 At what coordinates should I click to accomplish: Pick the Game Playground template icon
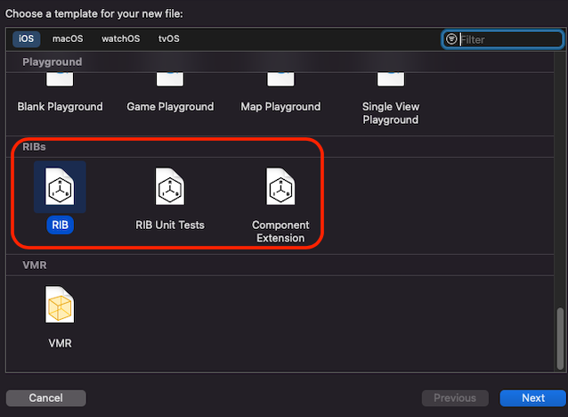[x=170, y=79]
